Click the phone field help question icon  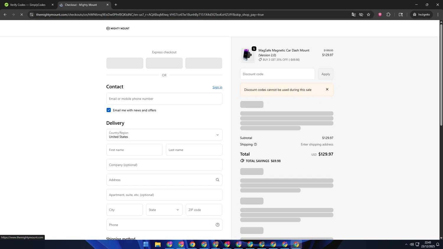tap(218, 225)
